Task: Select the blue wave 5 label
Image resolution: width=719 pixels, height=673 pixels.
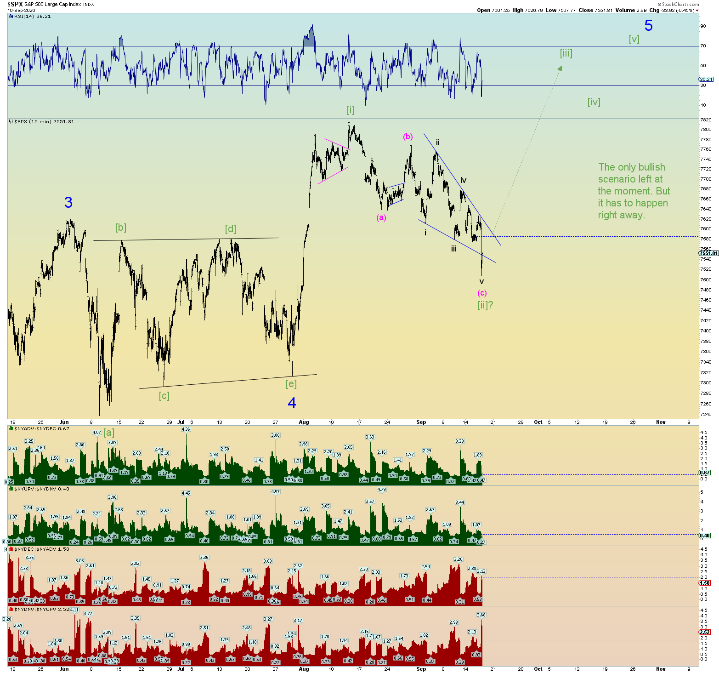Action: tap(648, 26)
